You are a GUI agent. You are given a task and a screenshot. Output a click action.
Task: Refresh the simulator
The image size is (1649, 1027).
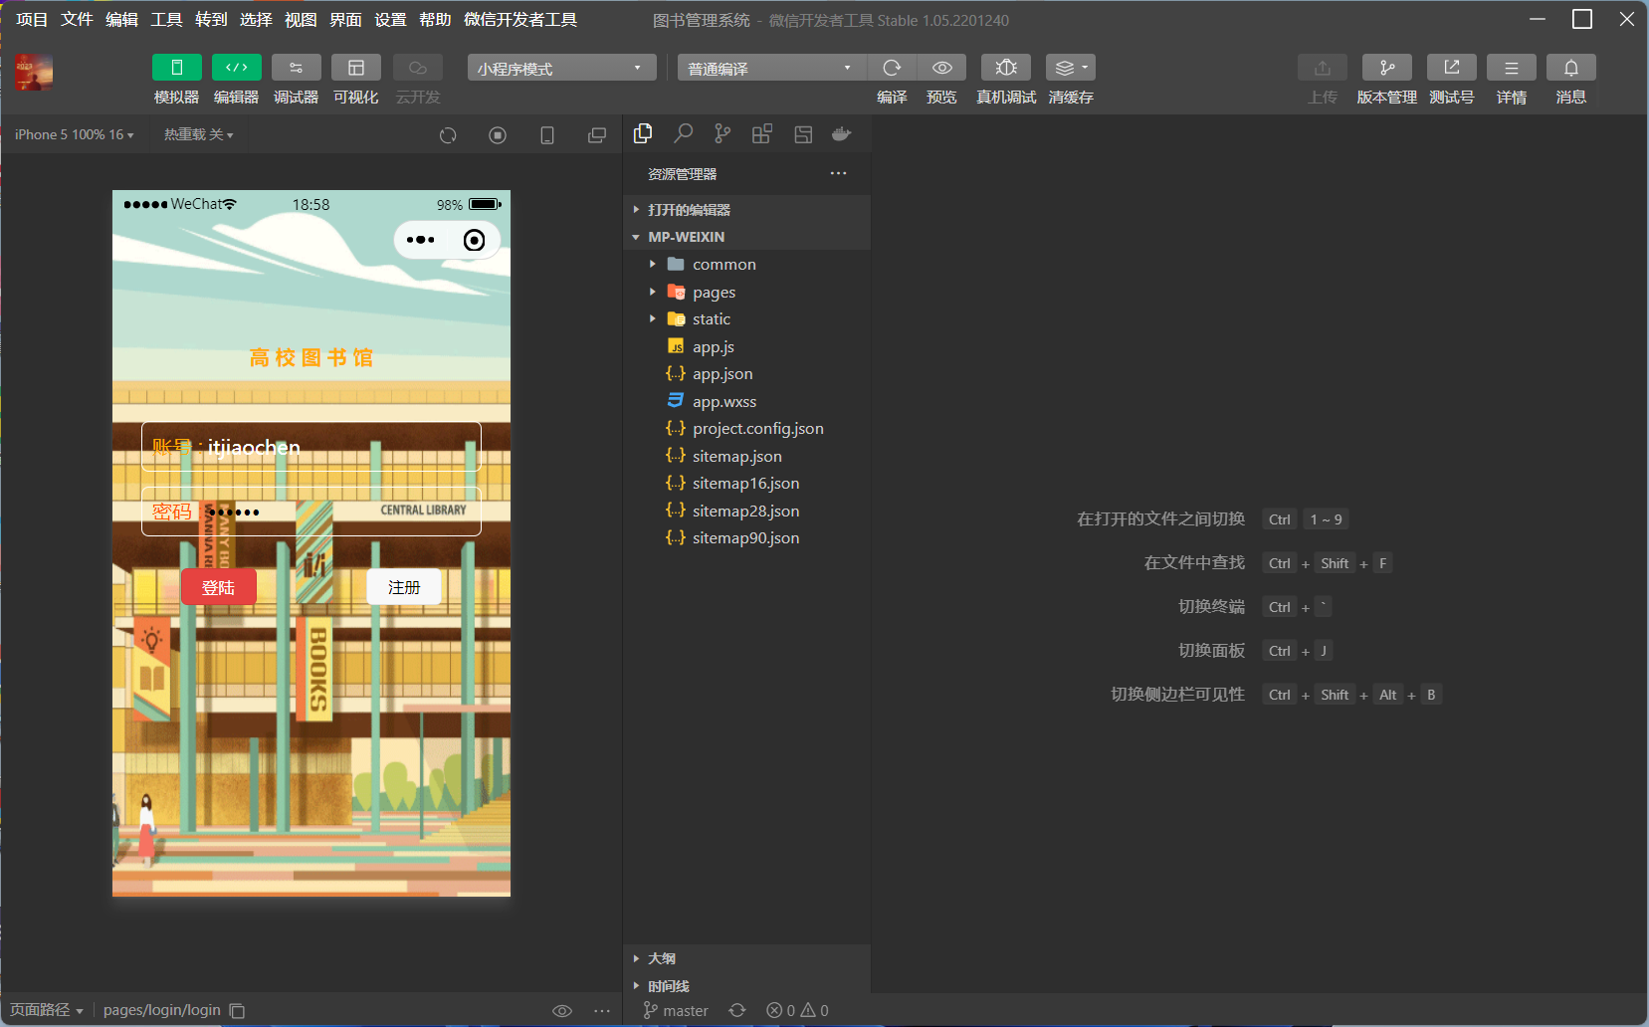(x=448, y=135)
